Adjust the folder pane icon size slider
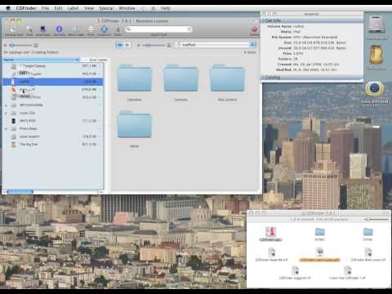This screenshot has height=294, width=392. [154, 45]
